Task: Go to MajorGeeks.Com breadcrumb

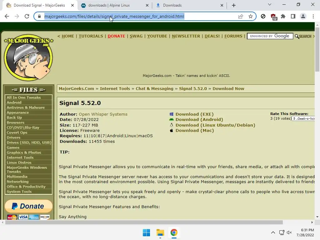Action: 77,88
